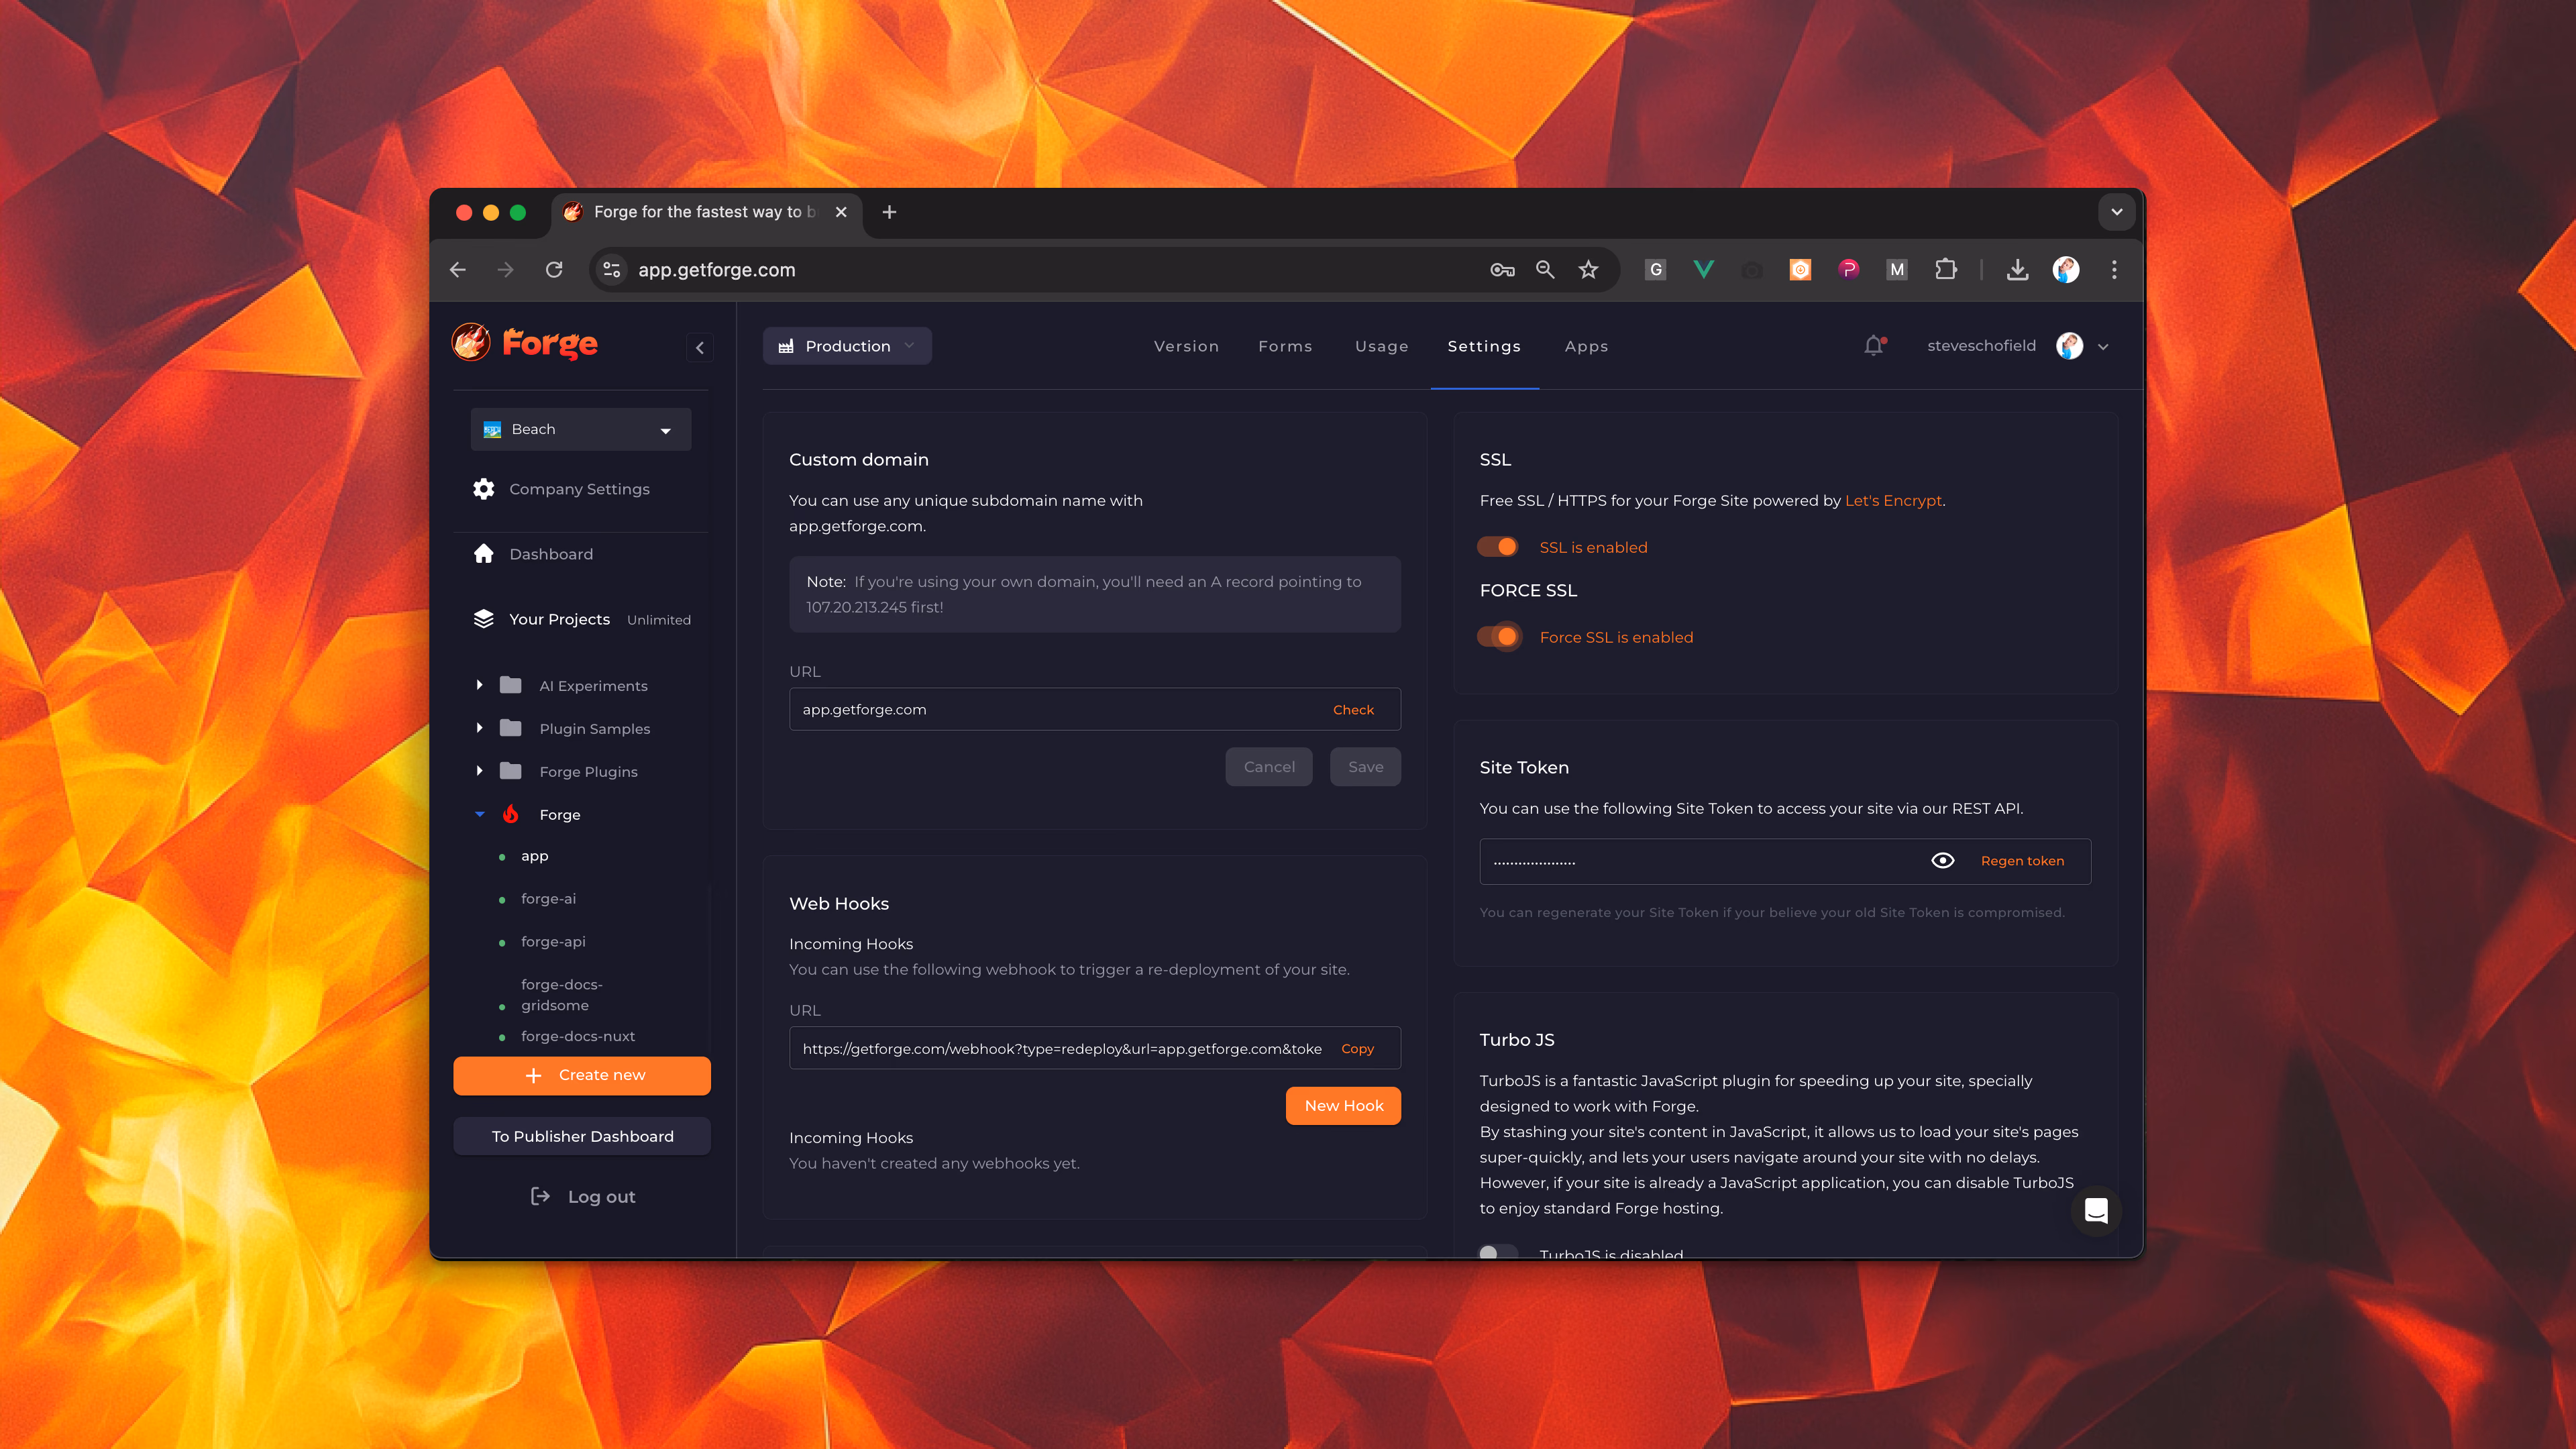Click the Save button for custom domain
2576x1449 pixels.
coord(1365,767)
